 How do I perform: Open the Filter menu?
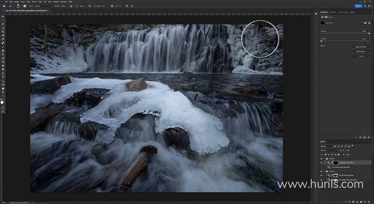coord(40,1)
